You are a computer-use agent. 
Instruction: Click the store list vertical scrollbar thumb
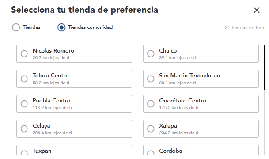[x=265, y=67]
